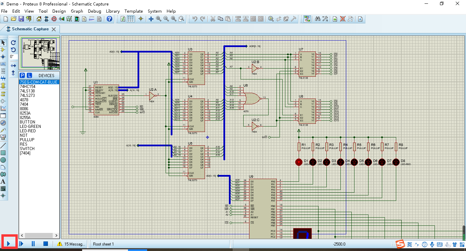Viewport: 466px width, 251px height.
Task: Select the Selection Mode arrow tool
Action: tap(3, 43)
